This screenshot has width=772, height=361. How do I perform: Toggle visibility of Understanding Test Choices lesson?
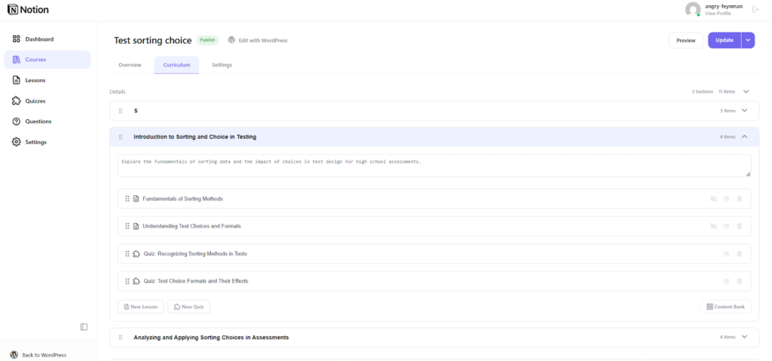tap(713, 226)
